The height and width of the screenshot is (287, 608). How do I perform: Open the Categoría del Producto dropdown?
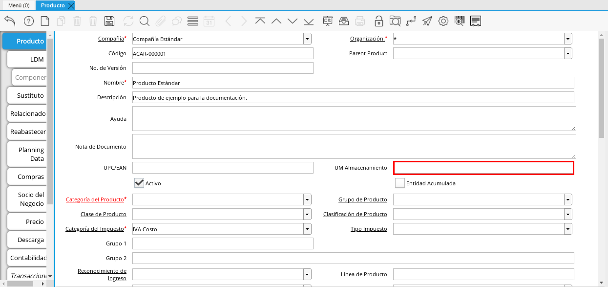pos(307,199)
